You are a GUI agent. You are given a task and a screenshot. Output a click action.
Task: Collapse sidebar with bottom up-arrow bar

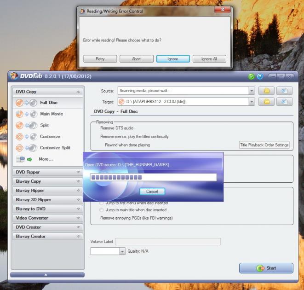click(47, 275)
